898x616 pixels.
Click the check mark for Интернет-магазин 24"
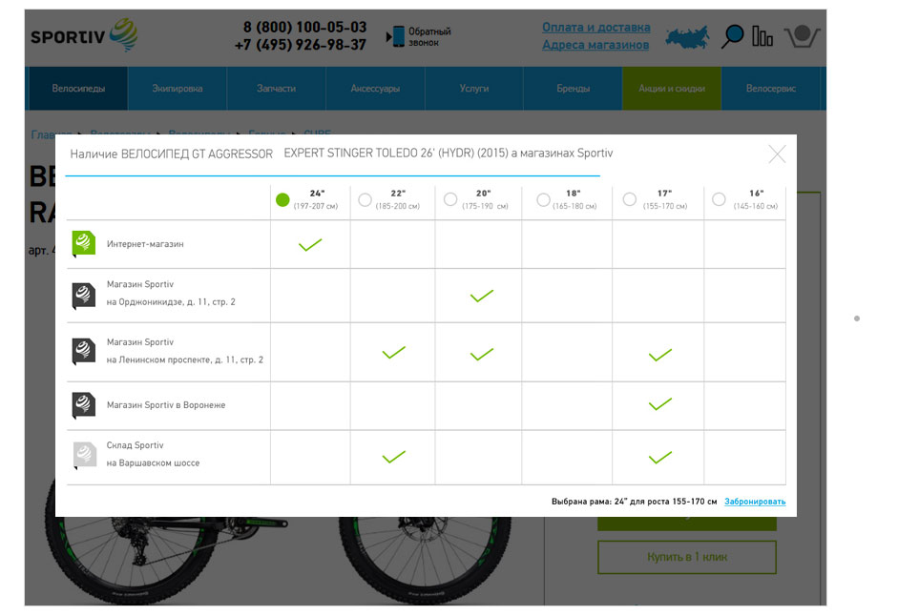(x=310, y=245)
